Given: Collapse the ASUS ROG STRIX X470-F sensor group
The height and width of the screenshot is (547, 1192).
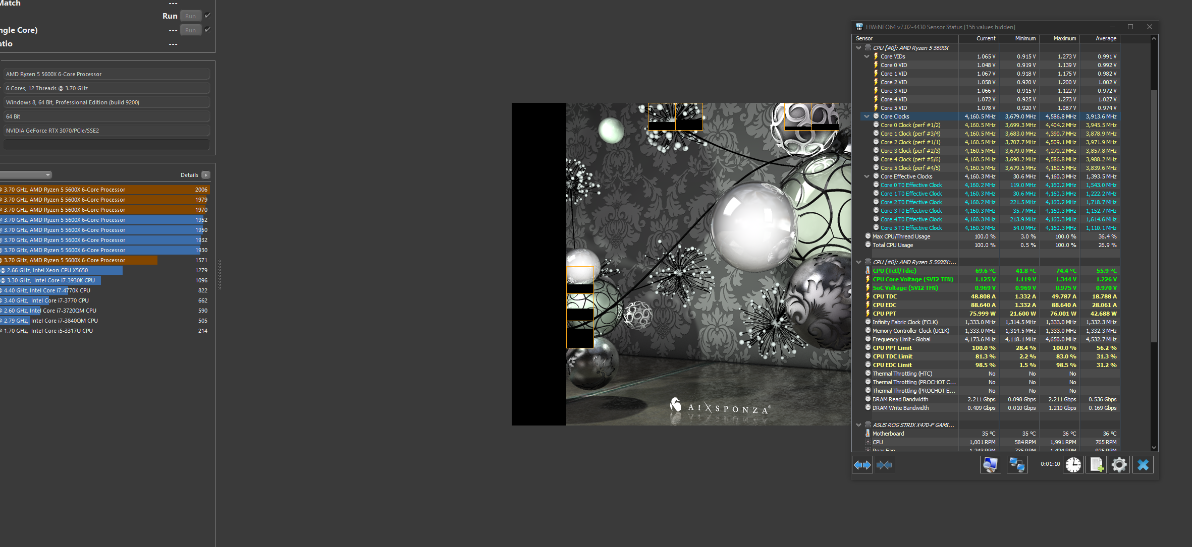Looking at the screenshot, I should [859, 425].
